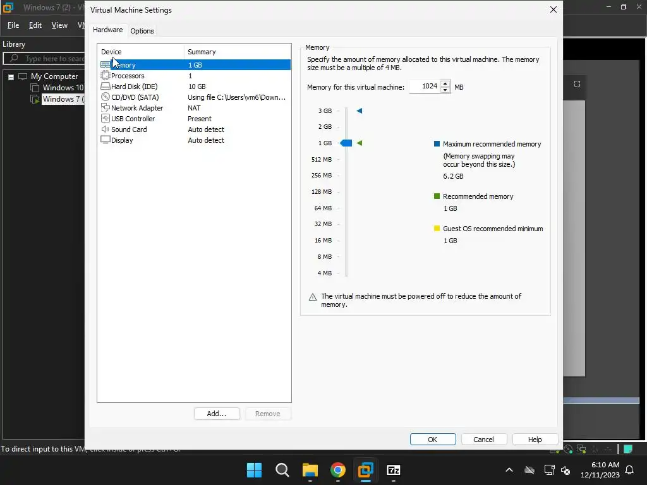
Task: Open the Windows Start menu
Action: coord(254,470)
